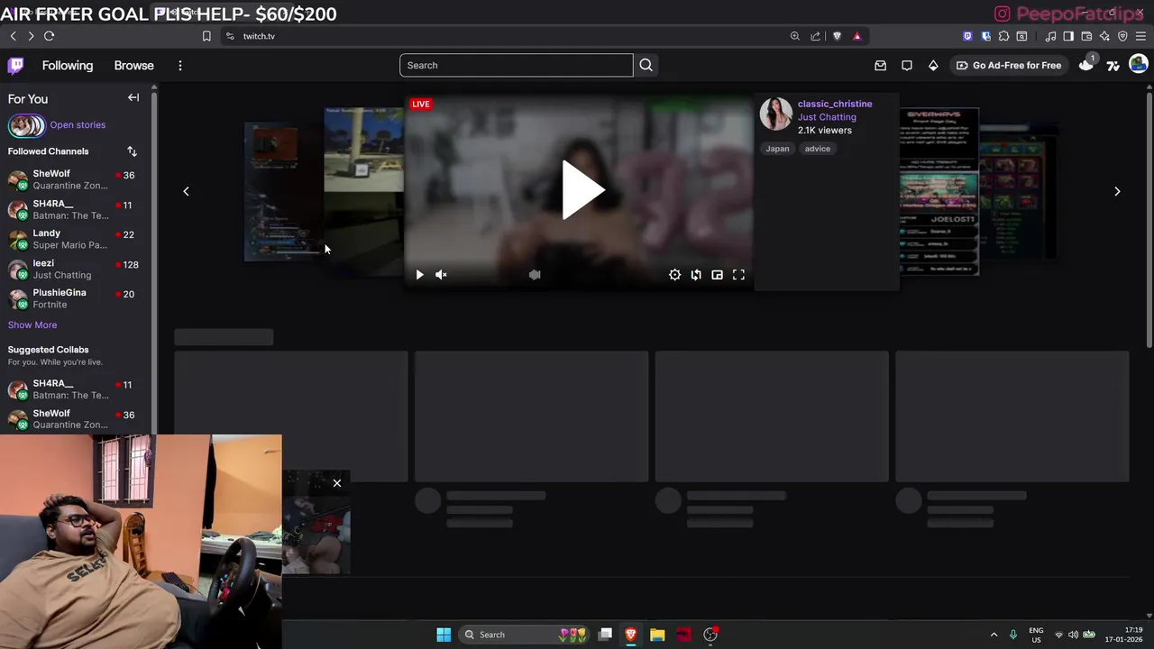Select the outdoor scene carousel thumbnail
1154x649 pixels.
(363, 191)
